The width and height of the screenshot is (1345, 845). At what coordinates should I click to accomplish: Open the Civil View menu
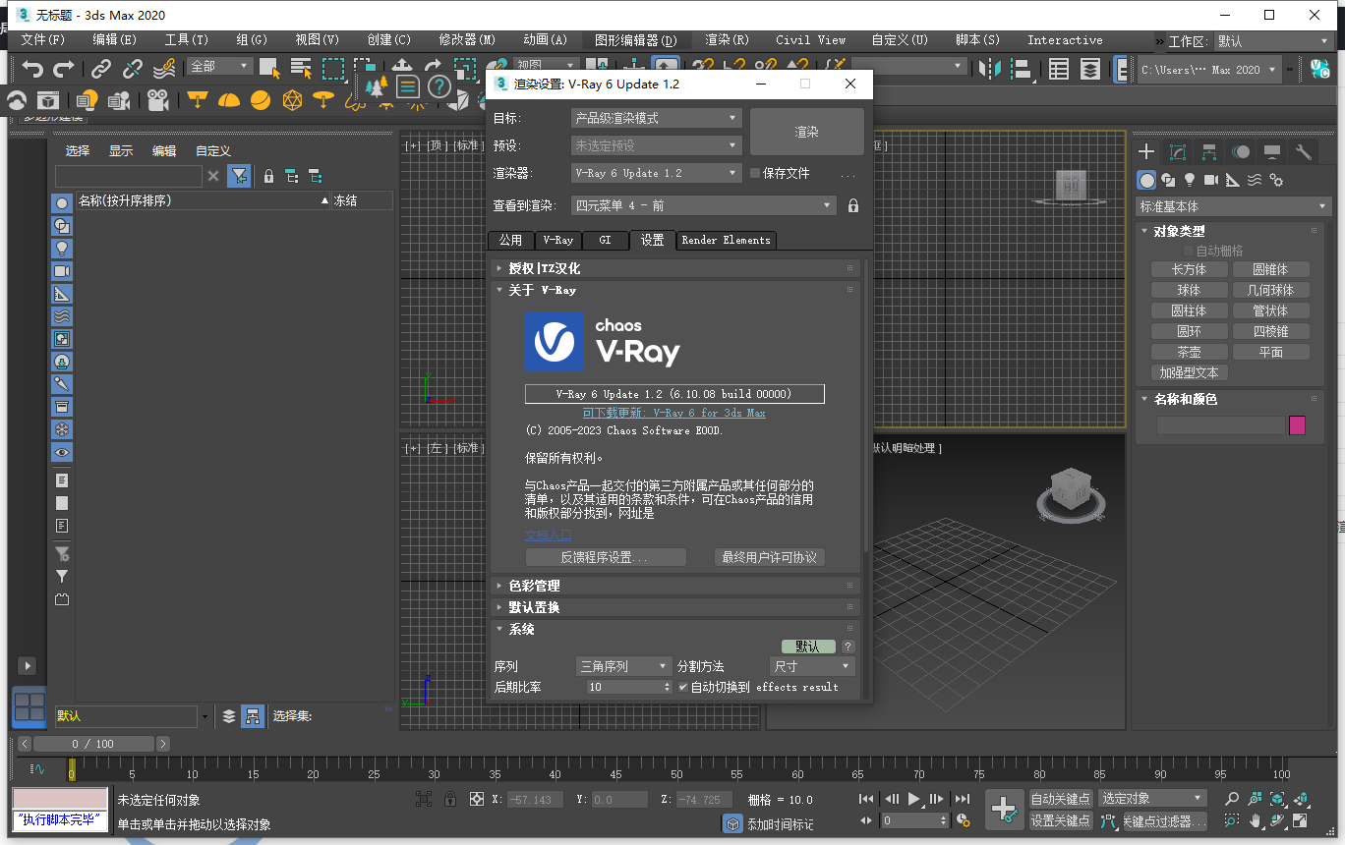coord(810,40)
